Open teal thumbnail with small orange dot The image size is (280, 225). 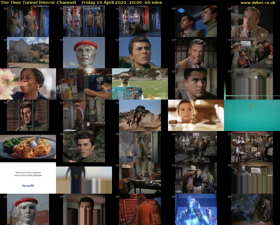click(x=252, y=115)
